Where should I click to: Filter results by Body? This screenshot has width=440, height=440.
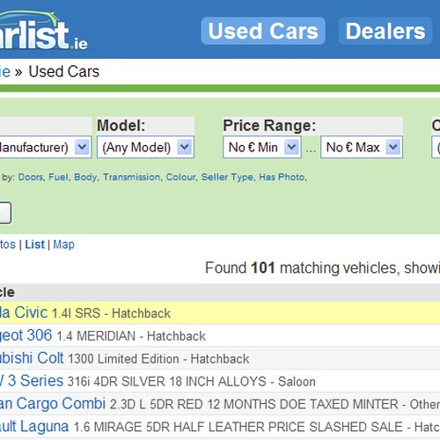click(85, 177)
